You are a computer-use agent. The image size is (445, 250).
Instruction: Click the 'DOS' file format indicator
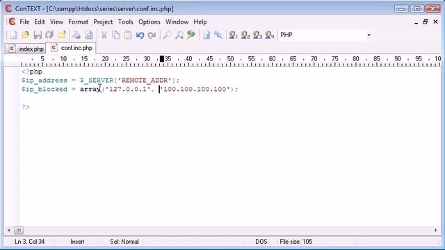tap(261, 242)
